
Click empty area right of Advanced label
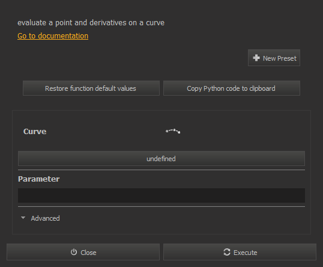(x=183, y=218)
